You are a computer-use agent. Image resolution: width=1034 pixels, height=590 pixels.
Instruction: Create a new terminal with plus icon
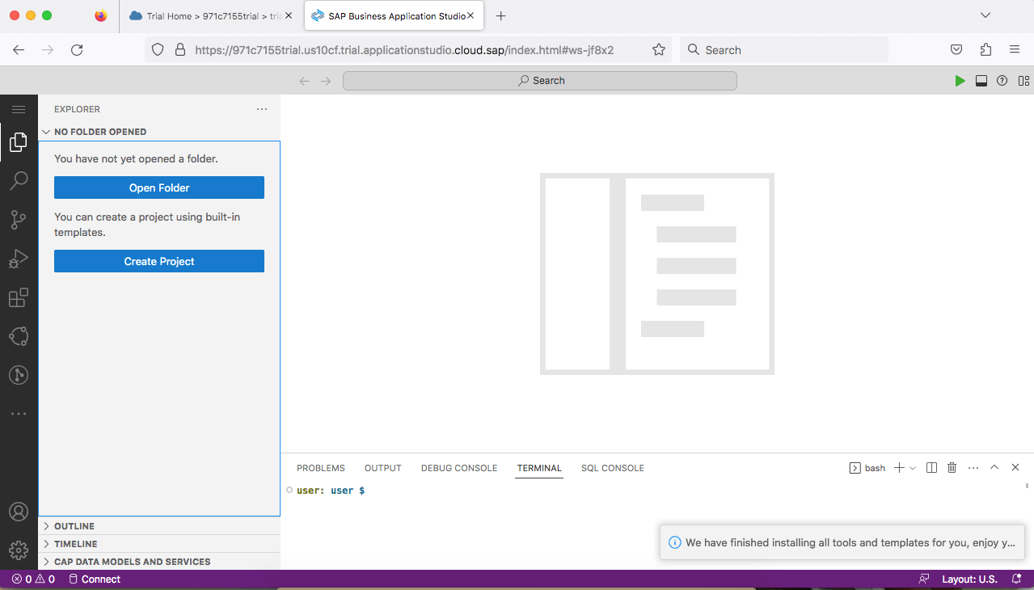[x=899, y=468]
